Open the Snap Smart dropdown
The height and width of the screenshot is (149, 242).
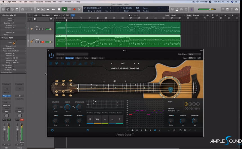[x=178, y=15]
